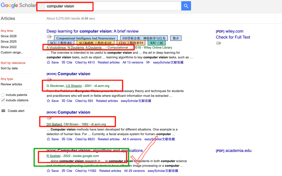Click inside the computer vision search field
This screenshot has height=176, width=282.
coord(113,6)
